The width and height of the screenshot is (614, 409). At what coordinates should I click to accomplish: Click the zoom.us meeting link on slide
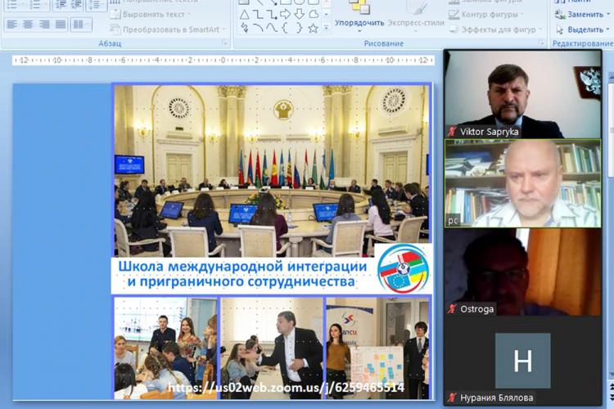[286, 388]
